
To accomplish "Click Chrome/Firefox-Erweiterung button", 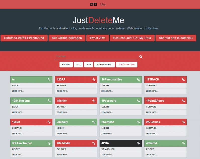I will (x=24, y=38).
